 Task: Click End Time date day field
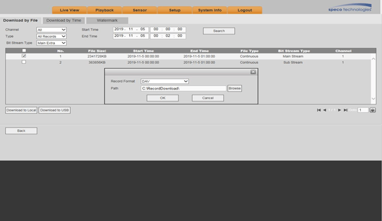143,36
